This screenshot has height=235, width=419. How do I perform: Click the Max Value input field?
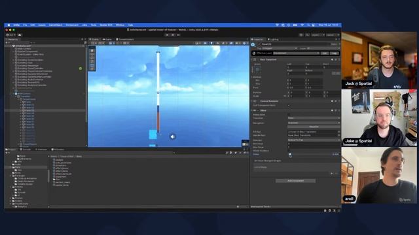tap(314, 148)
